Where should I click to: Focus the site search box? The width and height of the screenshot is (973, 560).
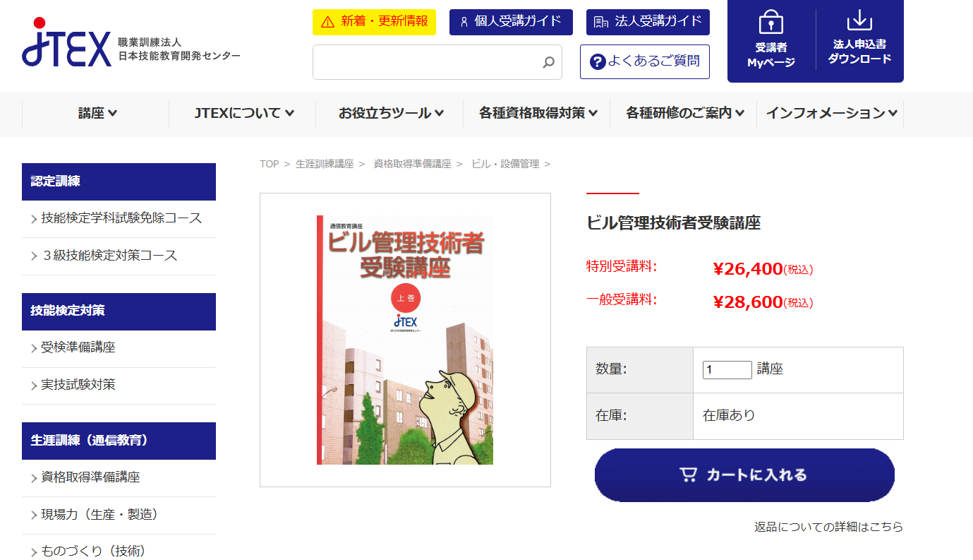click(x=427, y=63)
